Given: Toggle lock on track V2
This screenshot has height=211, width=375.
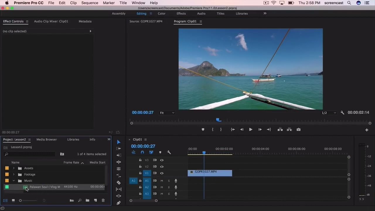Looking at the screenshot, I should point(140,166).
